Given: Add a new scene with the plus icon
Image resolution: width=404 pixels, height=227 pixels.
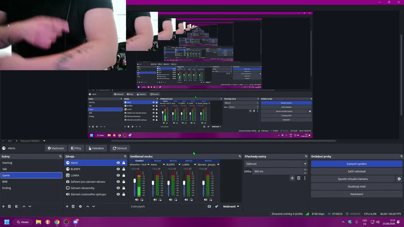Looking at the screenshot, I should (x=3, y=207).
